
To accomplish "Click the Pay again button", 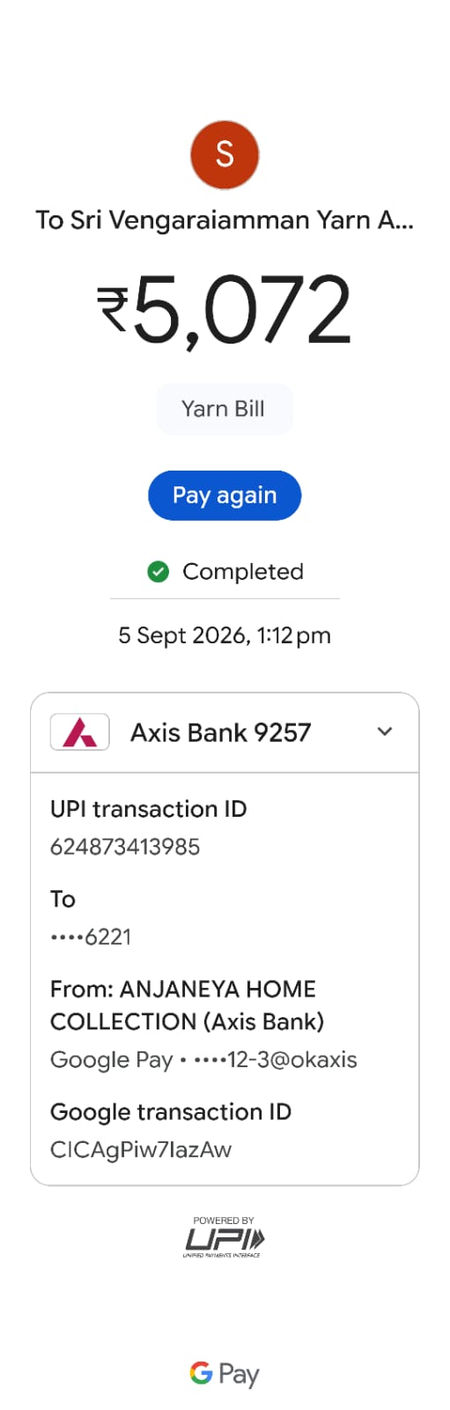I will 225,495.
